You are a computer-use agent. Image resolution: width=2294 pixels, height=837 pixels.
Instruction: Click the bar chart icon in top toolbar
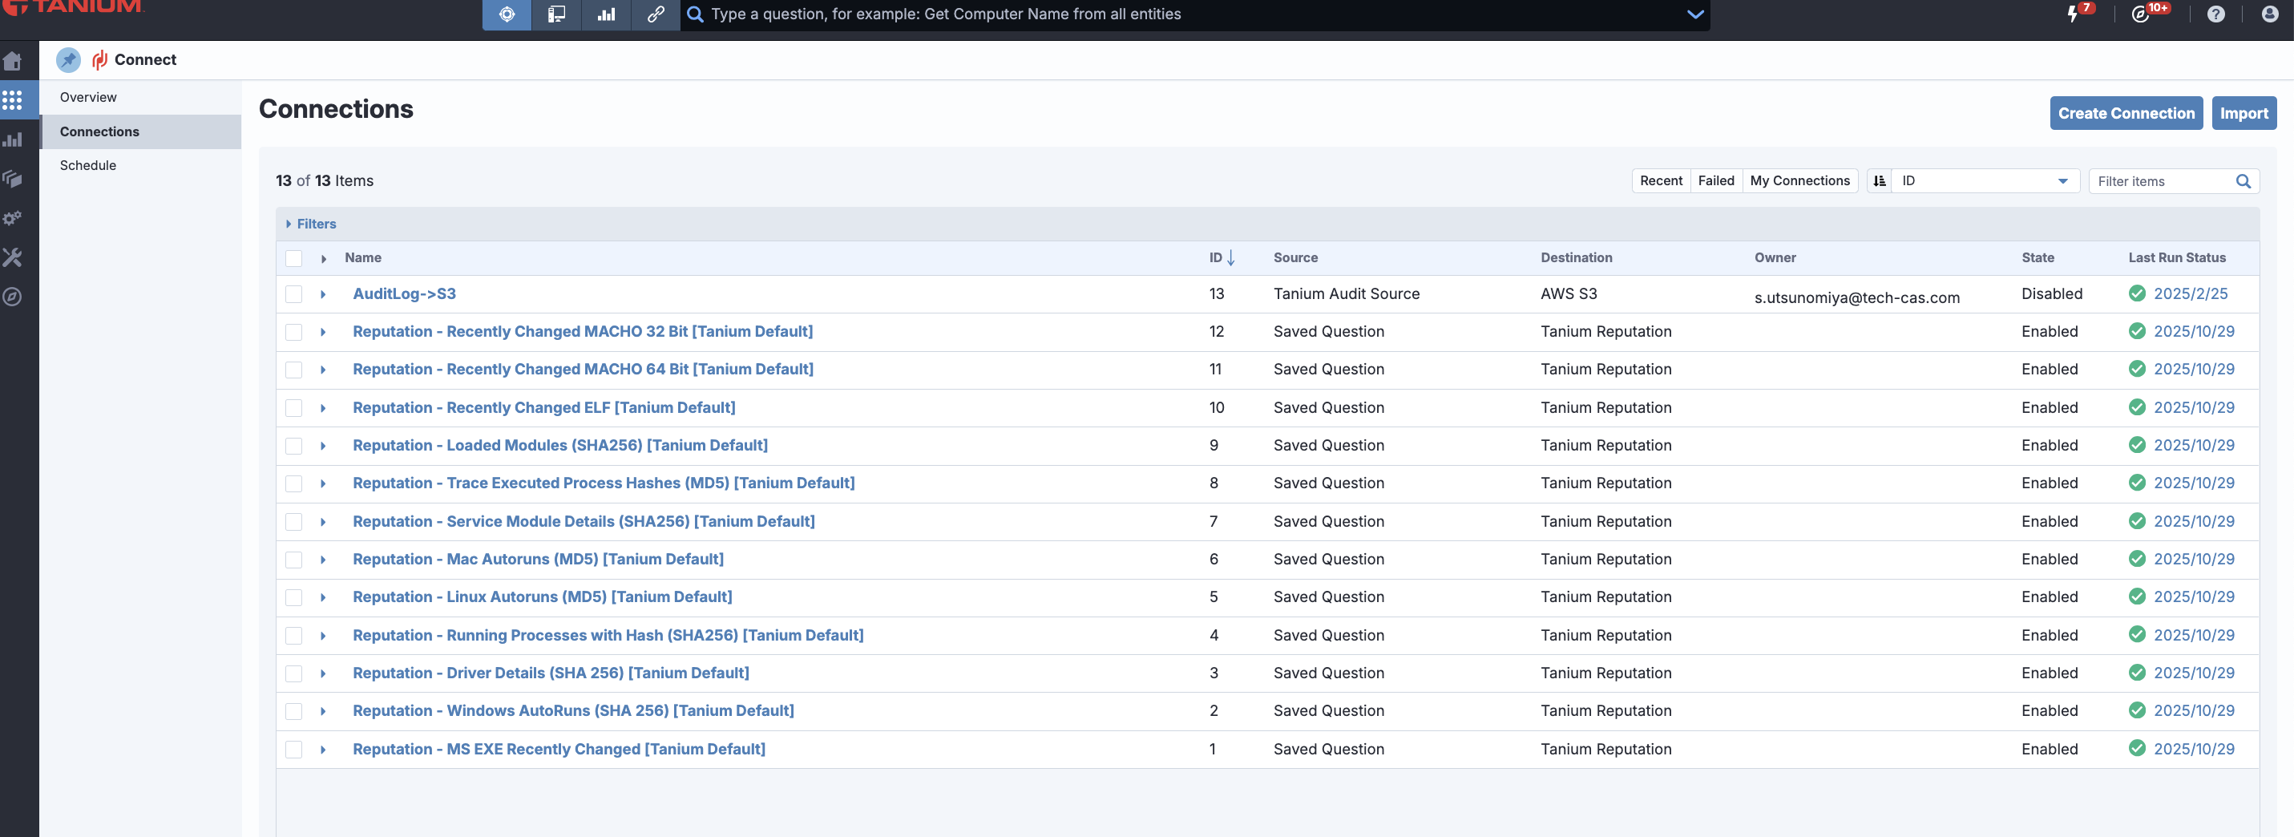pos(605,14)
